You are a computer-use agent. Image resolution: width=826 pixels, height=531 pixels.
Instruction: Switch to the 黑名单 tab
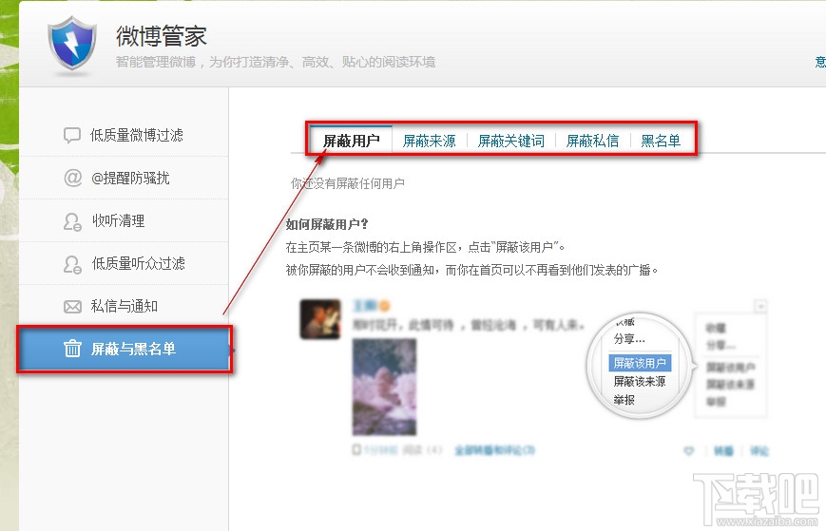point(661,141)
